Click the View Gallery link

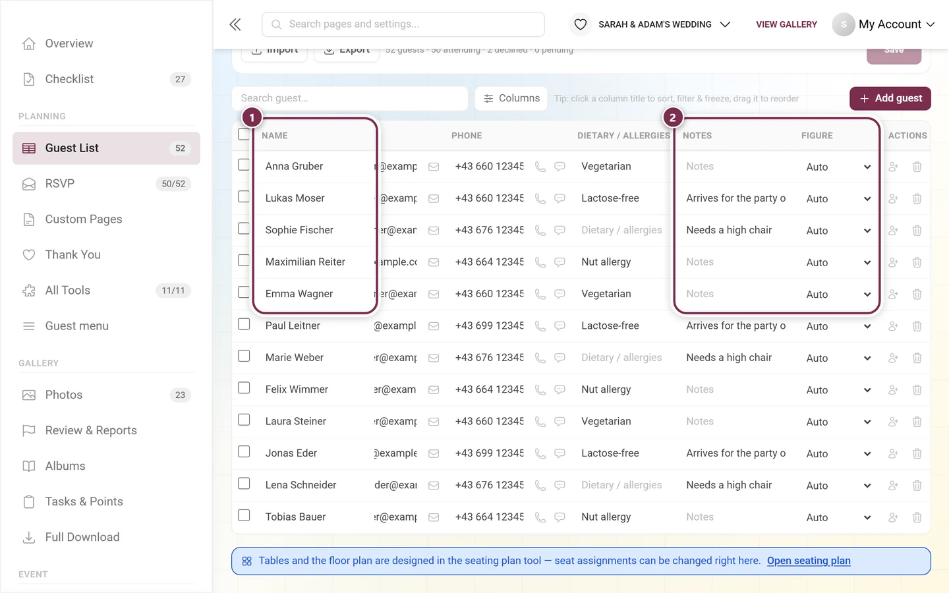click(x=786, y=24)
